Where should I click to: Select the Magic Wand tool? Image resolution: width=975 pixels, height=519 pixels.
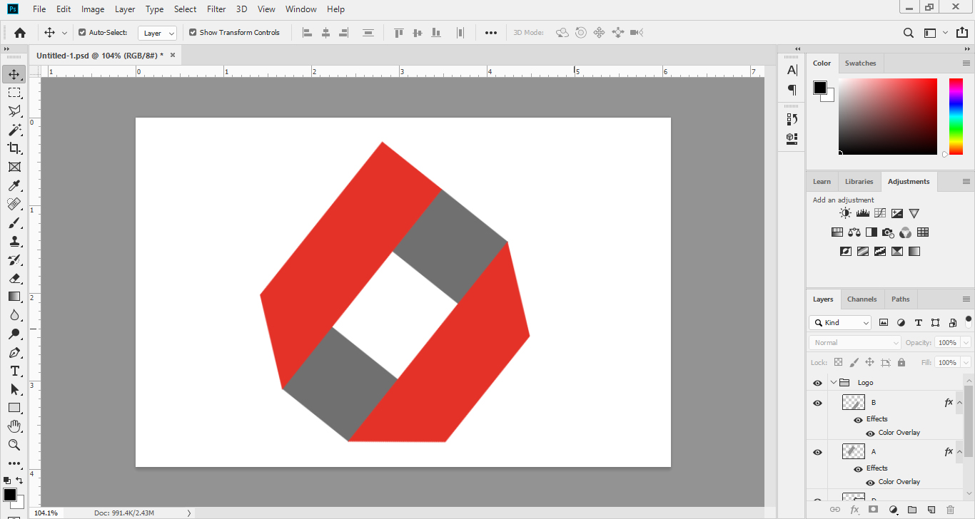pos(14,130)
